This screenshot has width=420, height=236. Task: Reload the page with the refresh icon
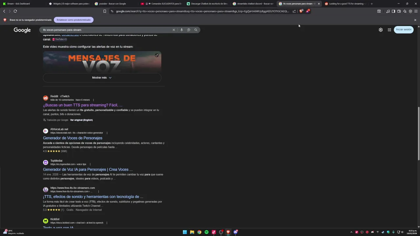pos(15,11)
